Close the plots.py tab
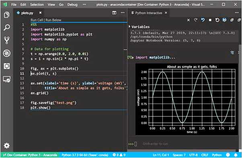Screen dimensions: 242x158 [40, 13]
